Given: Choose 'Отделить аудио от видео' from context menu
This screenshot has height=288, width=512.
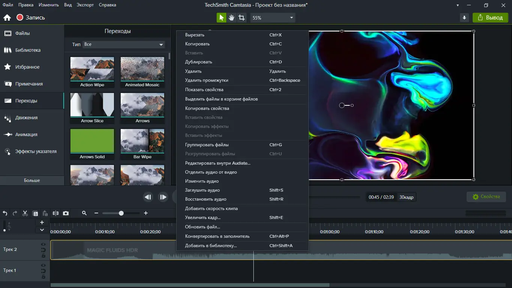Looking at the screenshot, I should (211, 172).
